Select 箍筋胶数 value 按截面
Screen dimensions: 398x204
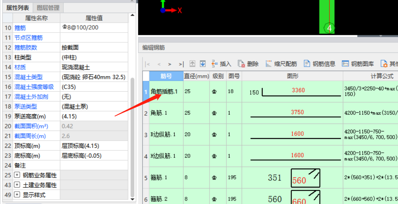click(x=94, y=48)
